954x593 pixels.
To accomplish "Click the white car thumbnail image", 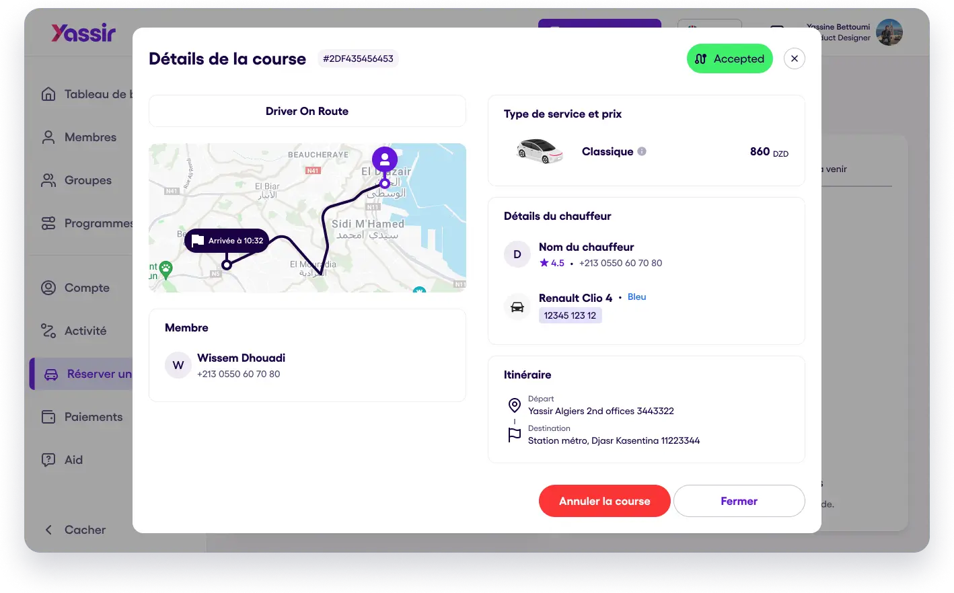I will pyautogui.click(x=540, y=151).
